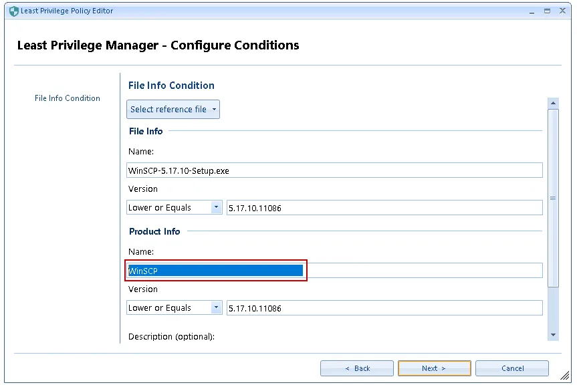
Task: Click the Product Info version number field
Action: [x=384, y=308]
